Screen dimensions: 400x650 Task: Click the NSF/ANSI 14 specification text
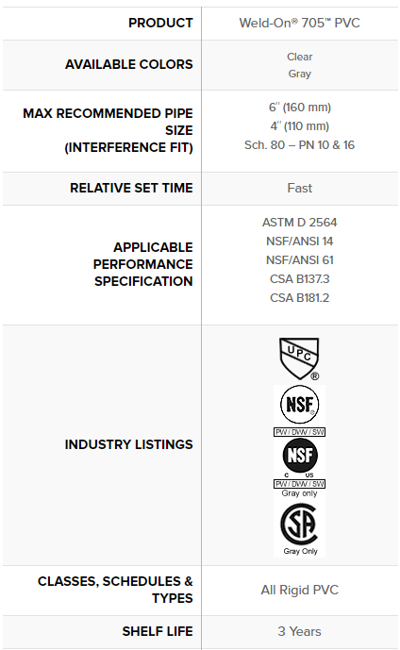(x=299, y=242)
